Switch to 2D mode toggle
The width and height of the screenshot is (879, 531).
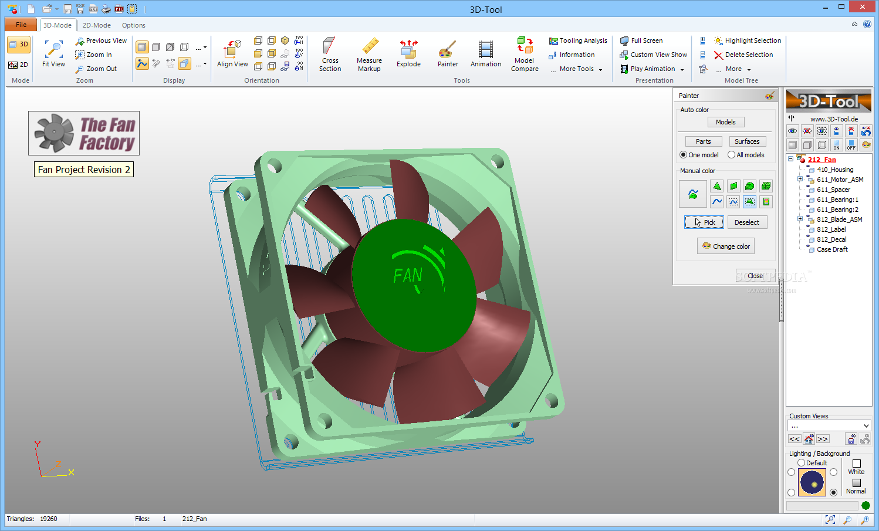point(19,65)
